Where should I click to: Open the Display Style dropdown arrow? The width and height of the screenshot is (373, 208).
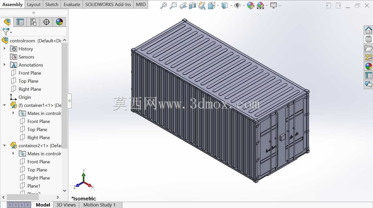pyautogui.click(x=231, y=6)
